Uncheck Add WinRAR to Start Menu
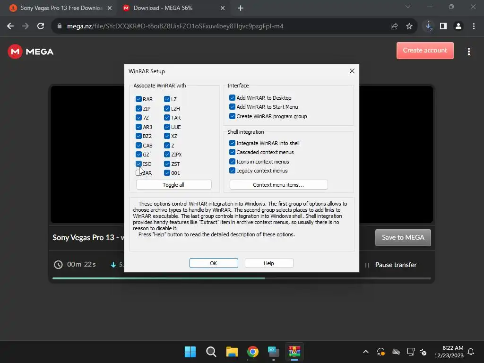 coord(232,107)
